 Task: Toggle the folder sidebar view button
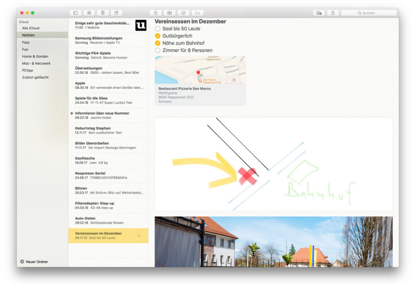[x=76, y=13]
